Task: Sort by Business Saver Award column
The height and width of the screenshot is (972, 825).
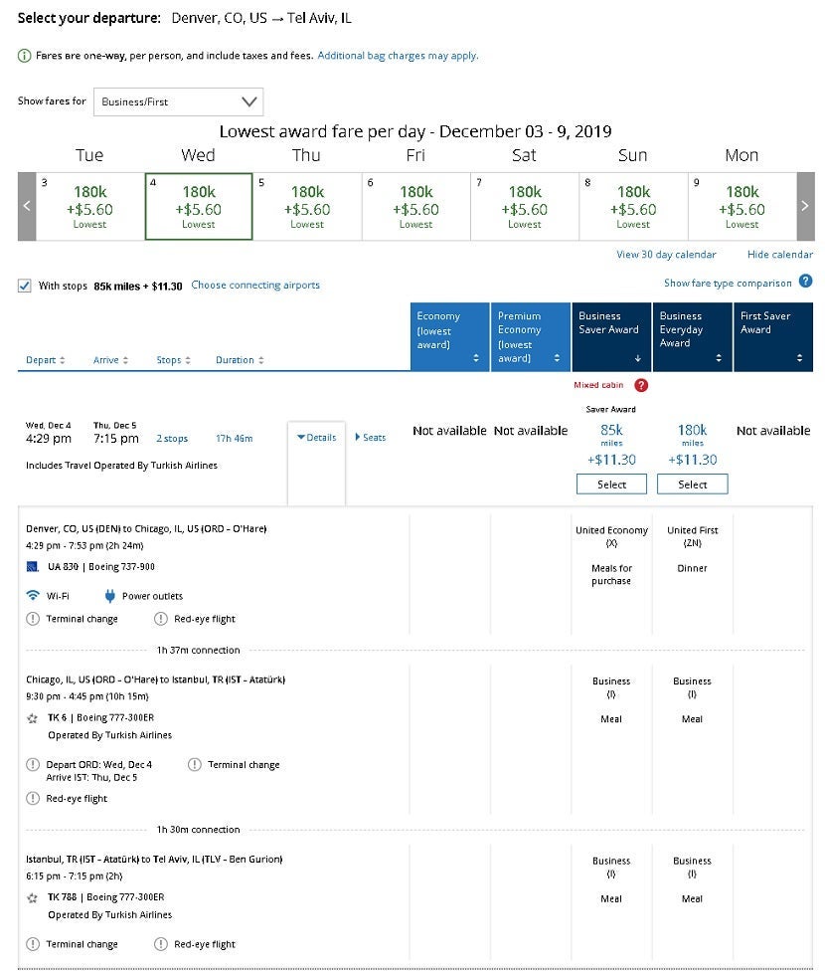Action: tap(611, 337)
